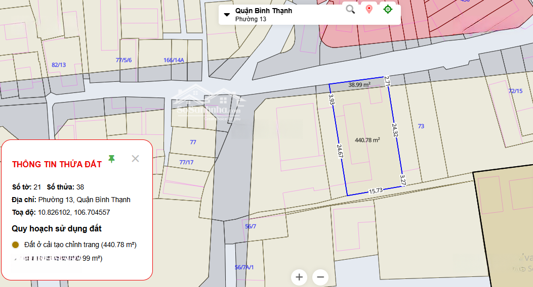Click the parcel labeled 73
Image resolution: width=533 pixels, height=287 pixels.
point(421,126)
